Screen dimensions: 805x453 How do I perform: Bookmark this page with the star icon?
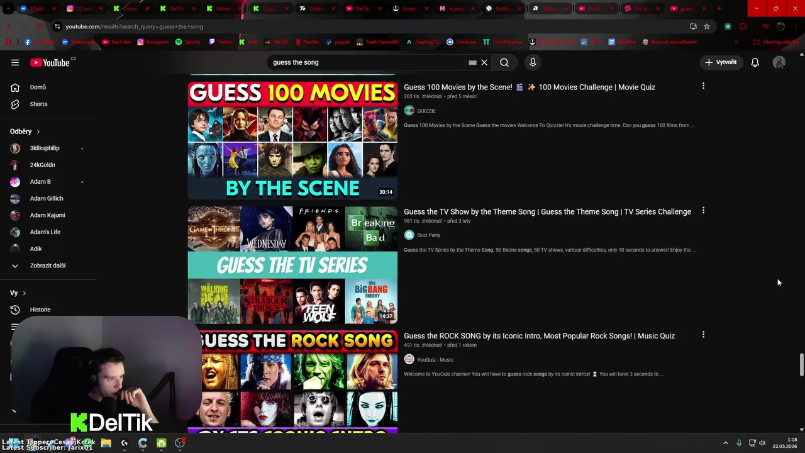707,26
